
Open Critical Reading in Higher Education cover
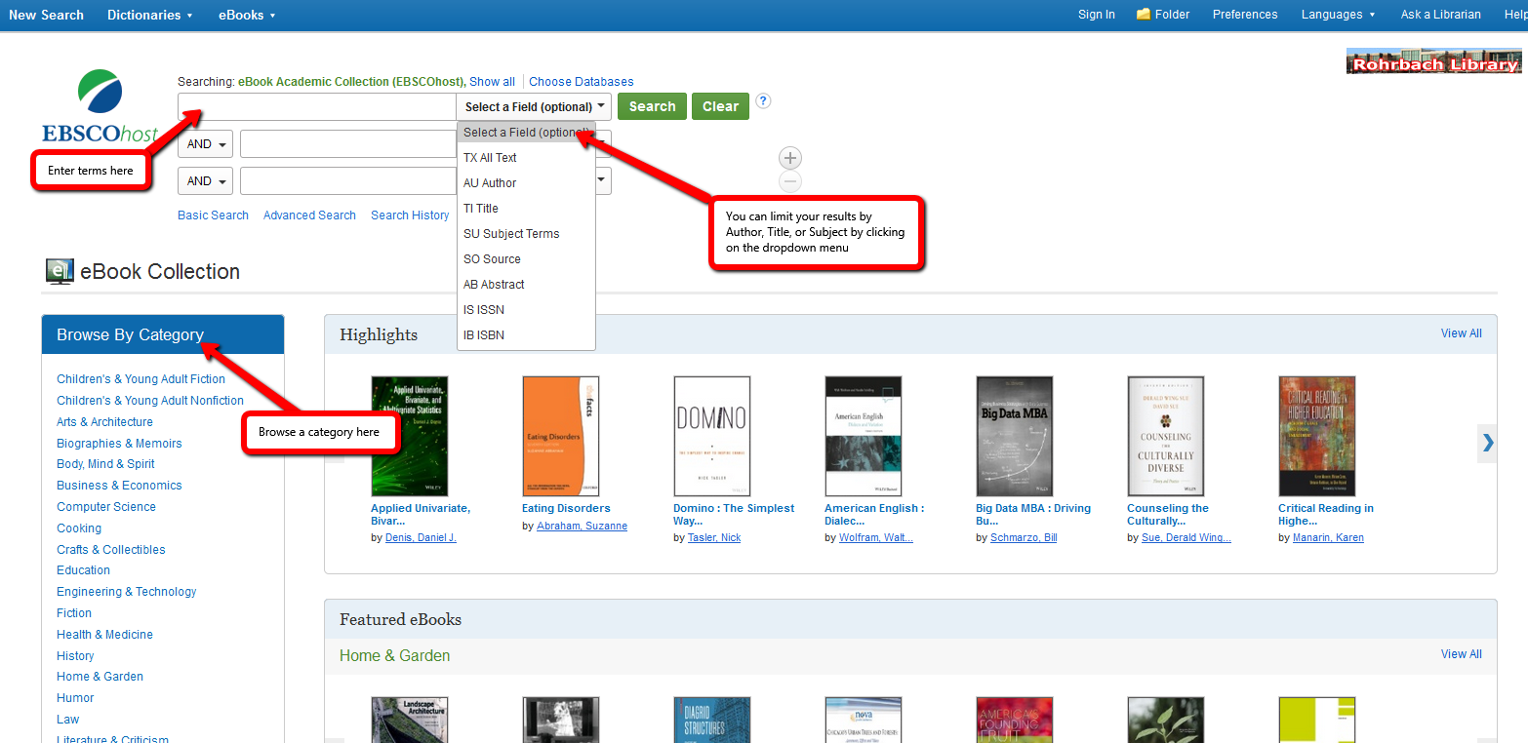click(1316, 437)
